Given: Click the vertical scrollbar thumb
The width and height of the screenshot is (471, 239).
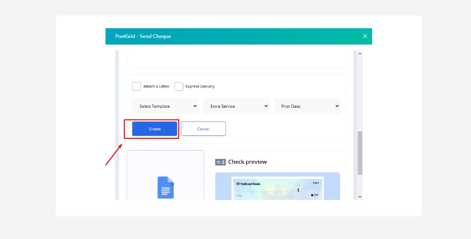Looking at the screenshot, I should point(360,153).
